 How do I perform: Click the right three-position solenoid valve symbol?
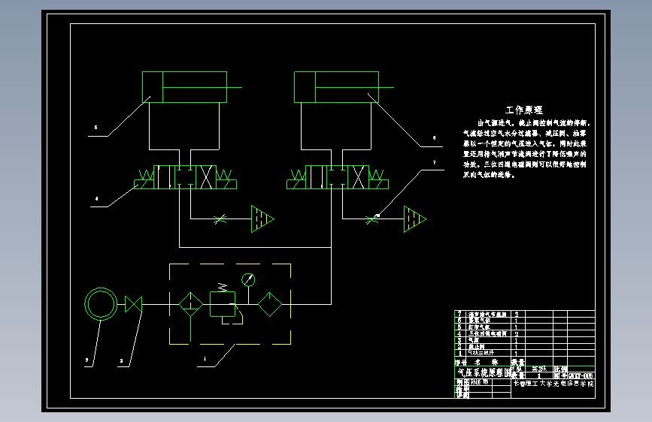point(338,177)
